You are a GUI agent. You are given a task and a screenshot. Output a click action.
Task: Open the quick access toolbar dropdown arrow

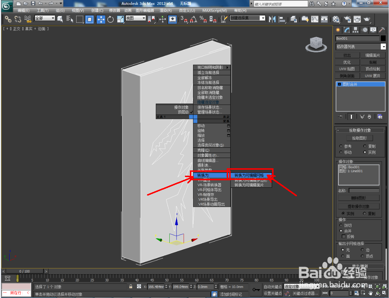tap(61, 4)
